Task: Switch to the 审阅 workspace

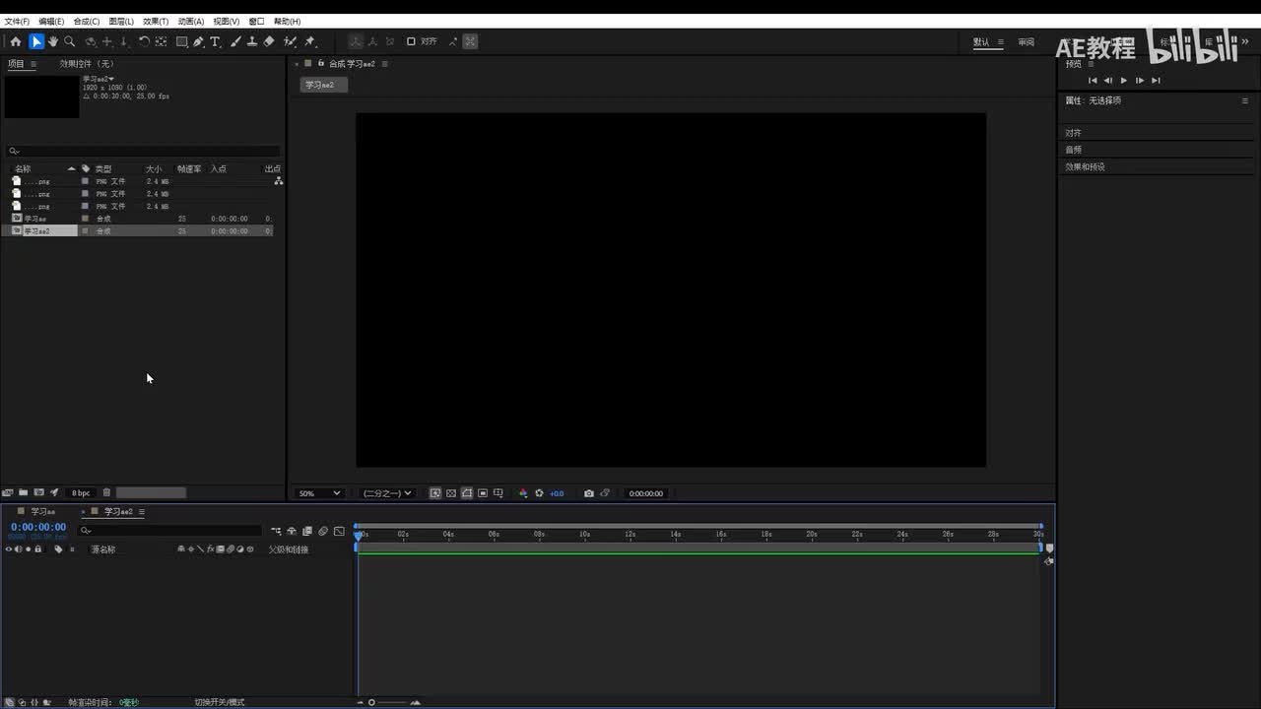Action: 1027,41
